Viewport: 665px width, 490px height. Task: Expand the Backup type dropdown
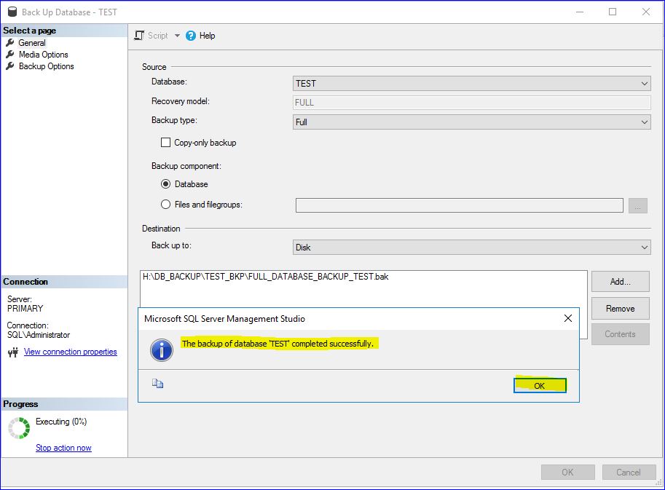[x=471, y=122]
